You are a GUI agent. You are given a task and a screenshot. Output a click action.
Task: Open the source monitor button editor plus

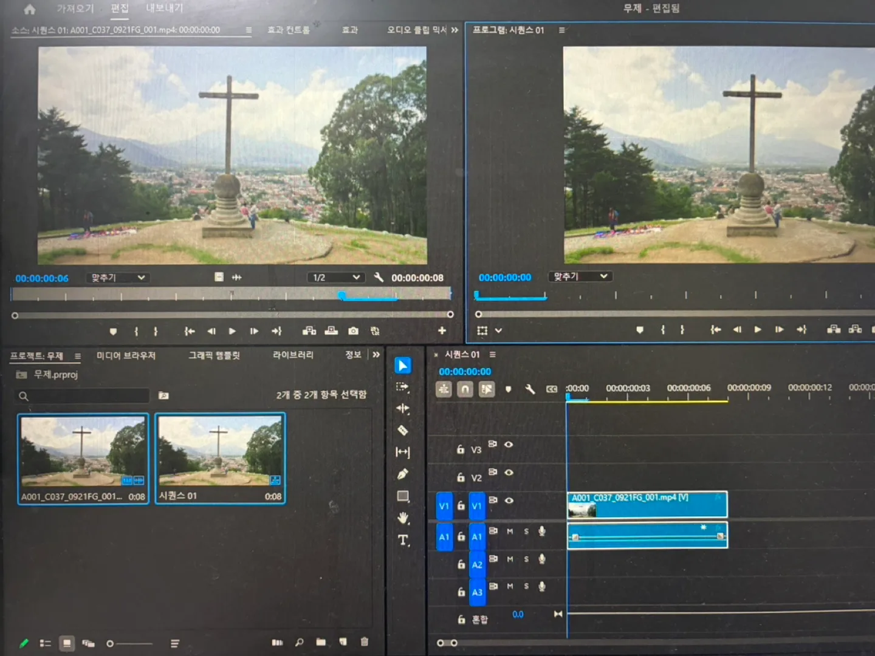[442, 330]
